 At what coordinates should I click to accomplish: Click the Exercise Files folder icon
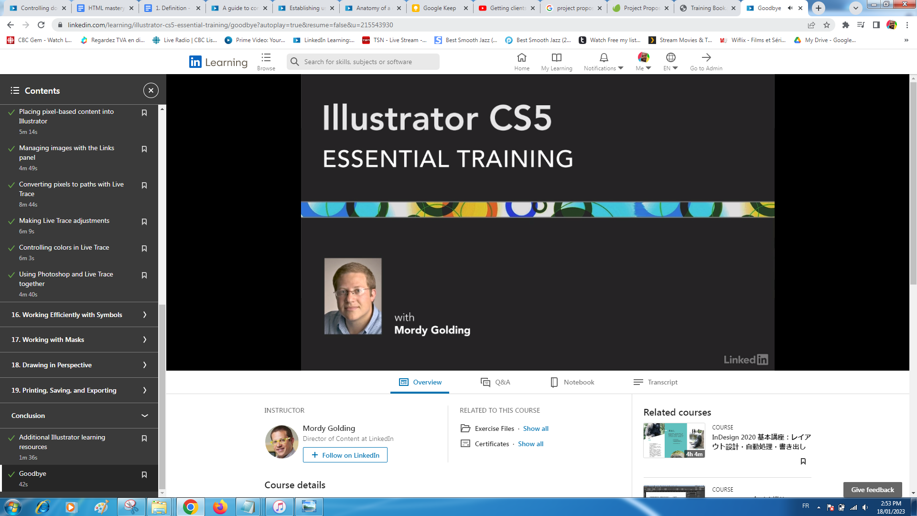click(x=465, y=428)
